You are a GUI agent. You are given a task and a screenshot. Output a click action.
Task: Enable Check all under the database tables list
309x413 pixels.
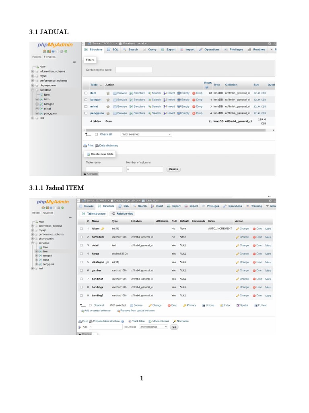point(97,134)
